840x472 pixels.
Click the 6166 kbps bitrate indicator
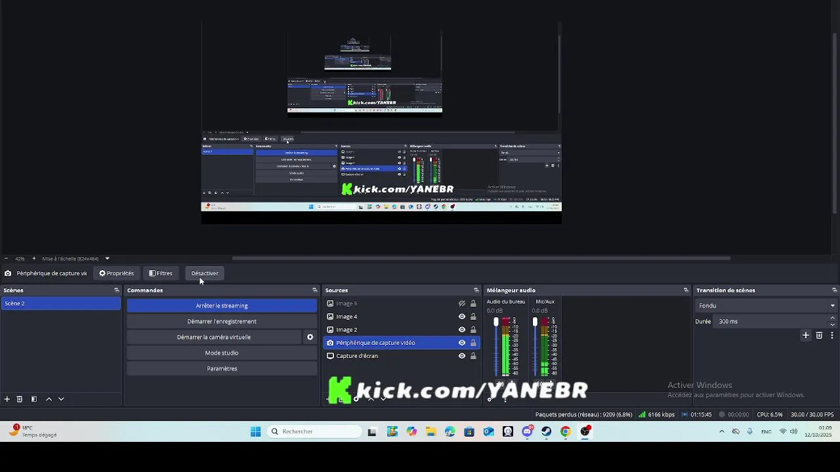656,414
